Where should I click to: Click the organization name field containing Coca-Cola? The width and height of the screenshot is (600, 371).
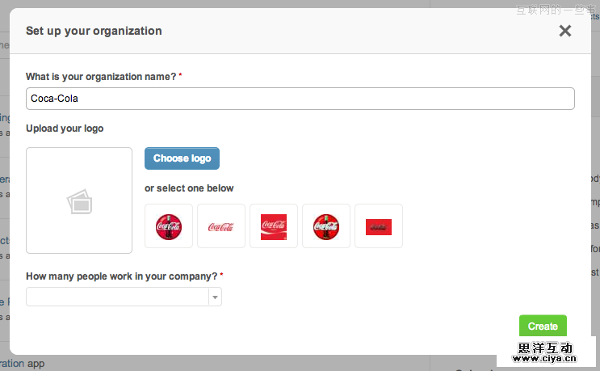[x=300, y=99]
